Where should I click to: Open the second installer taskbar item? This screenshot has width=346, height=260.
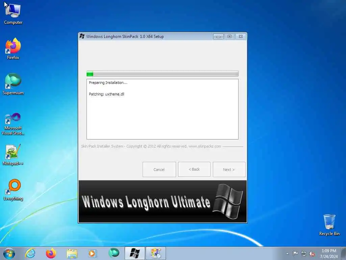(x=155, y=253)
